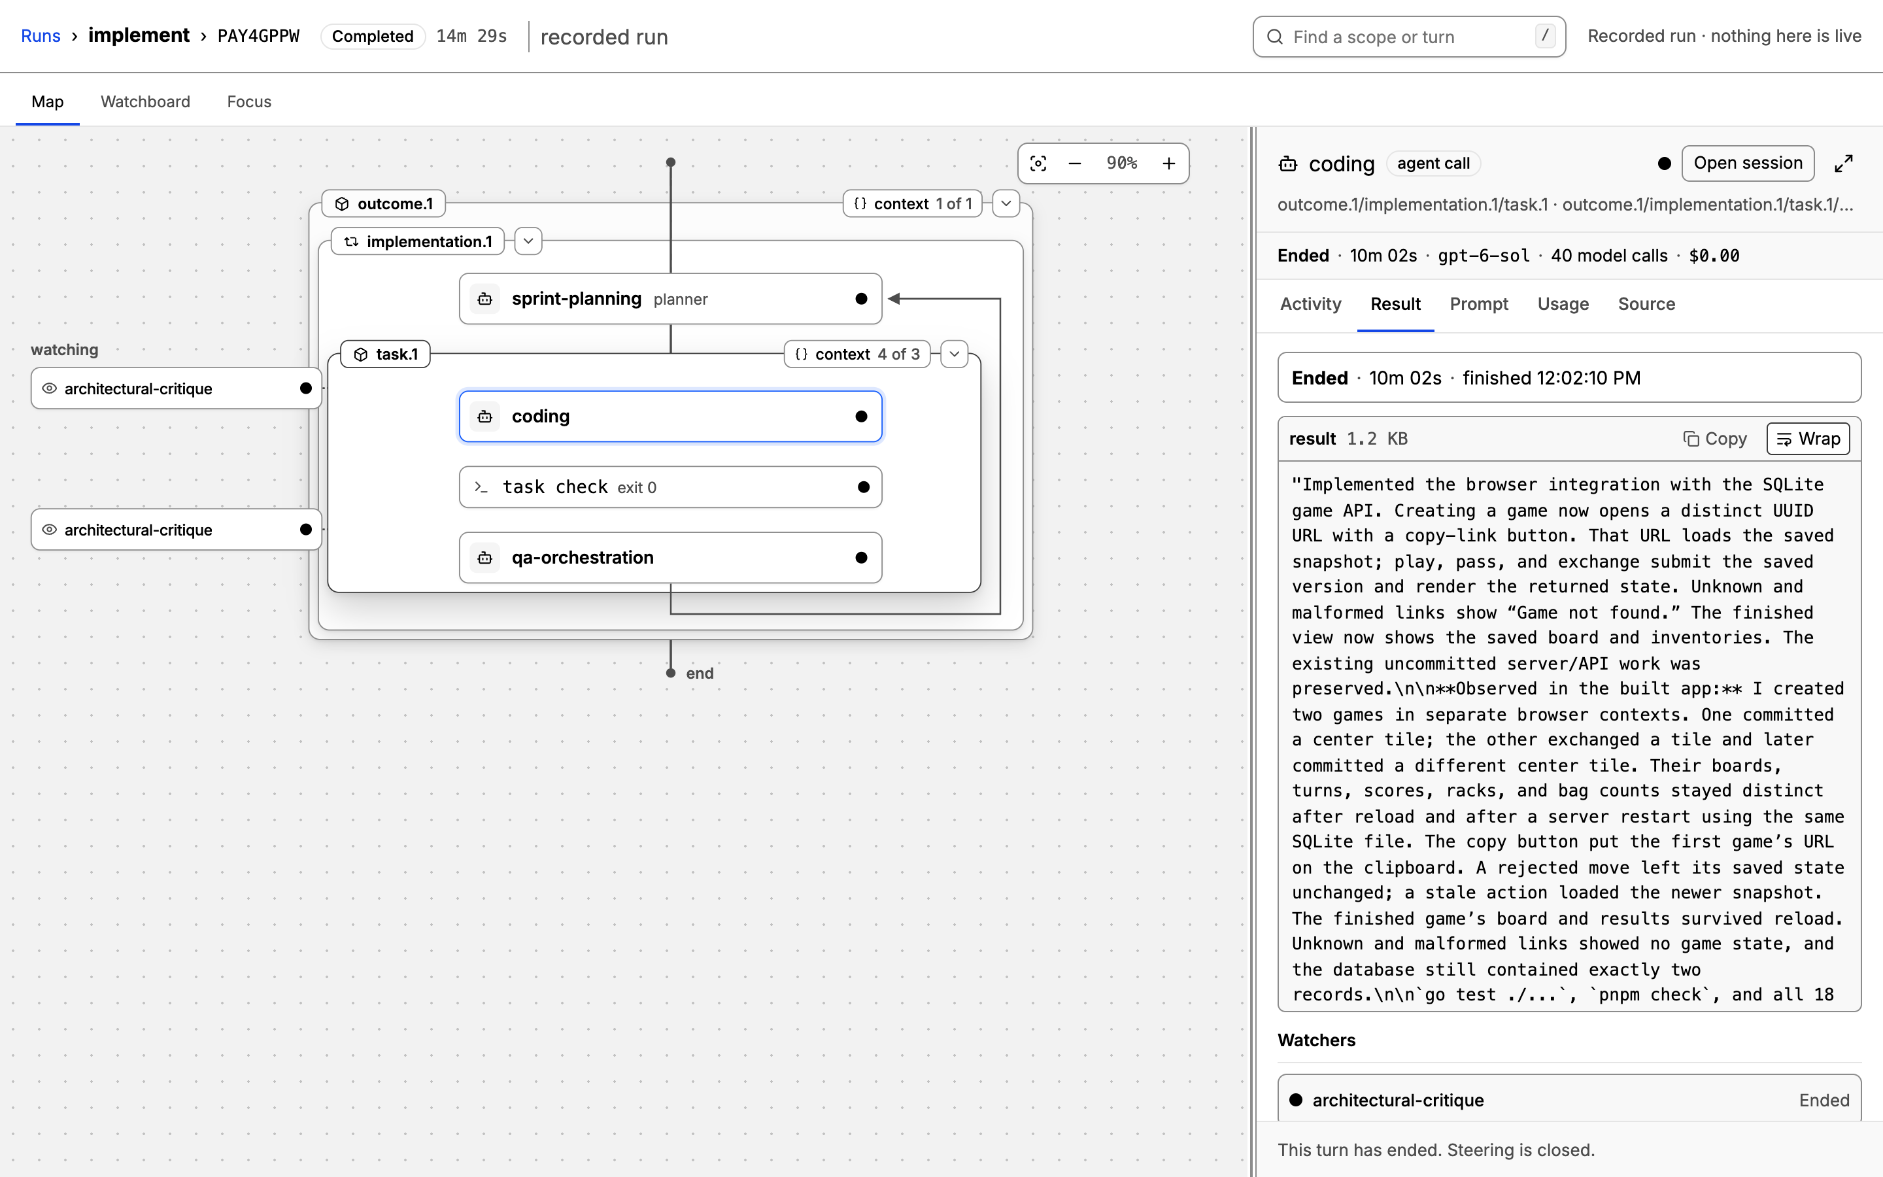Click the cube icon on task.1 label
The image size is (1883, 1177).
pos(360,354)
